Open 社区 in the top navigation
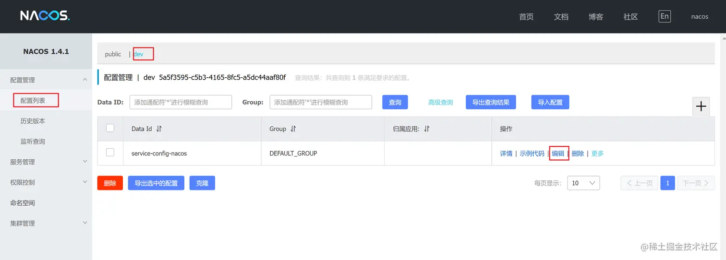The height and width of the screenshot is (260, 726). pos(630,16)
